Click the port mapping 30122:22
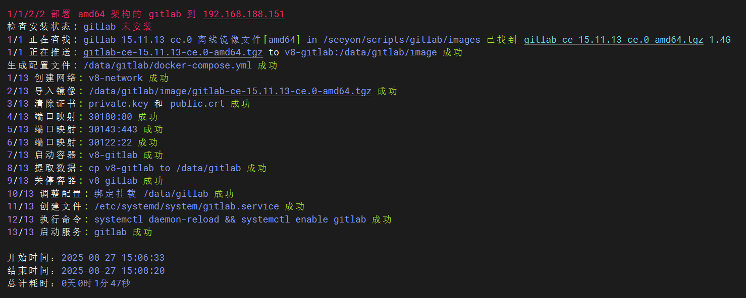This screenshot has height=298, width=746. pos(110,142)
